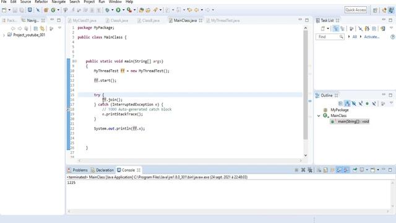Open the Outline view menu triangle
Viewport: 396px width, 223px height.
(391, 103)
